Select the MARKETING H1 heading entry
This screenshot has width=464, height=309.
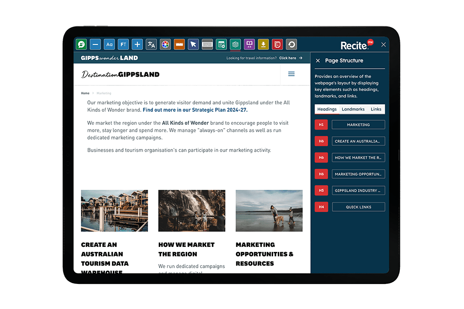(x=358, y=124)
